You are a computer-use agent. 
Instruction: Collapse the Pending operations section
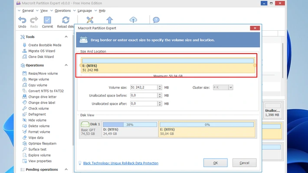66,169
